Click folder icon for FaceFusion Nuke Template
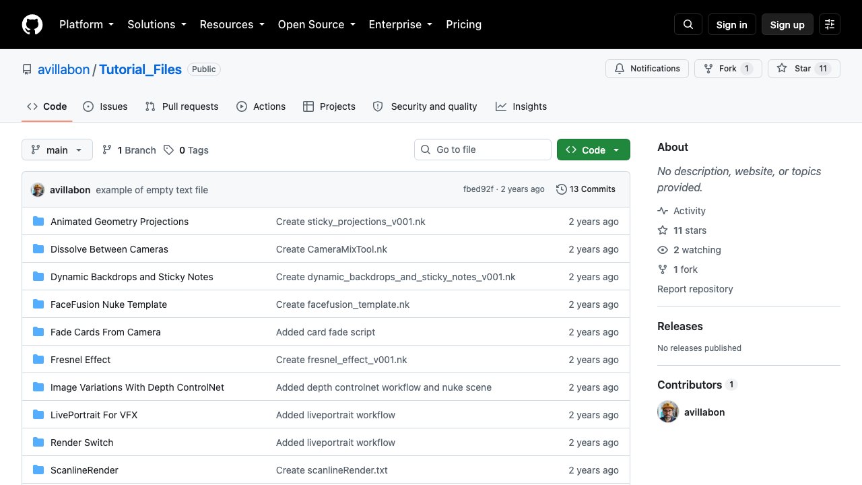This screenshot has height=485, width=862. pos(38,304)
